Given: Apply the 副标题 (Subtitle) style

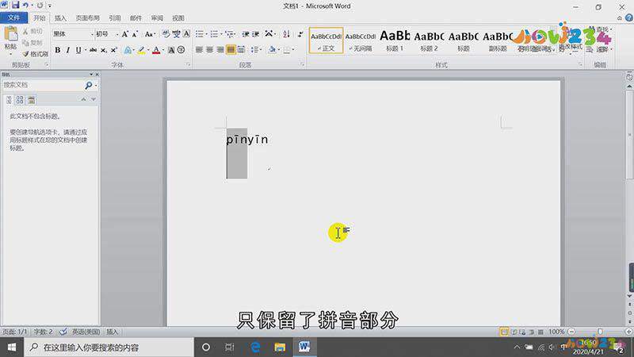Looking at the screenshot, I should (x=498, y=40).
